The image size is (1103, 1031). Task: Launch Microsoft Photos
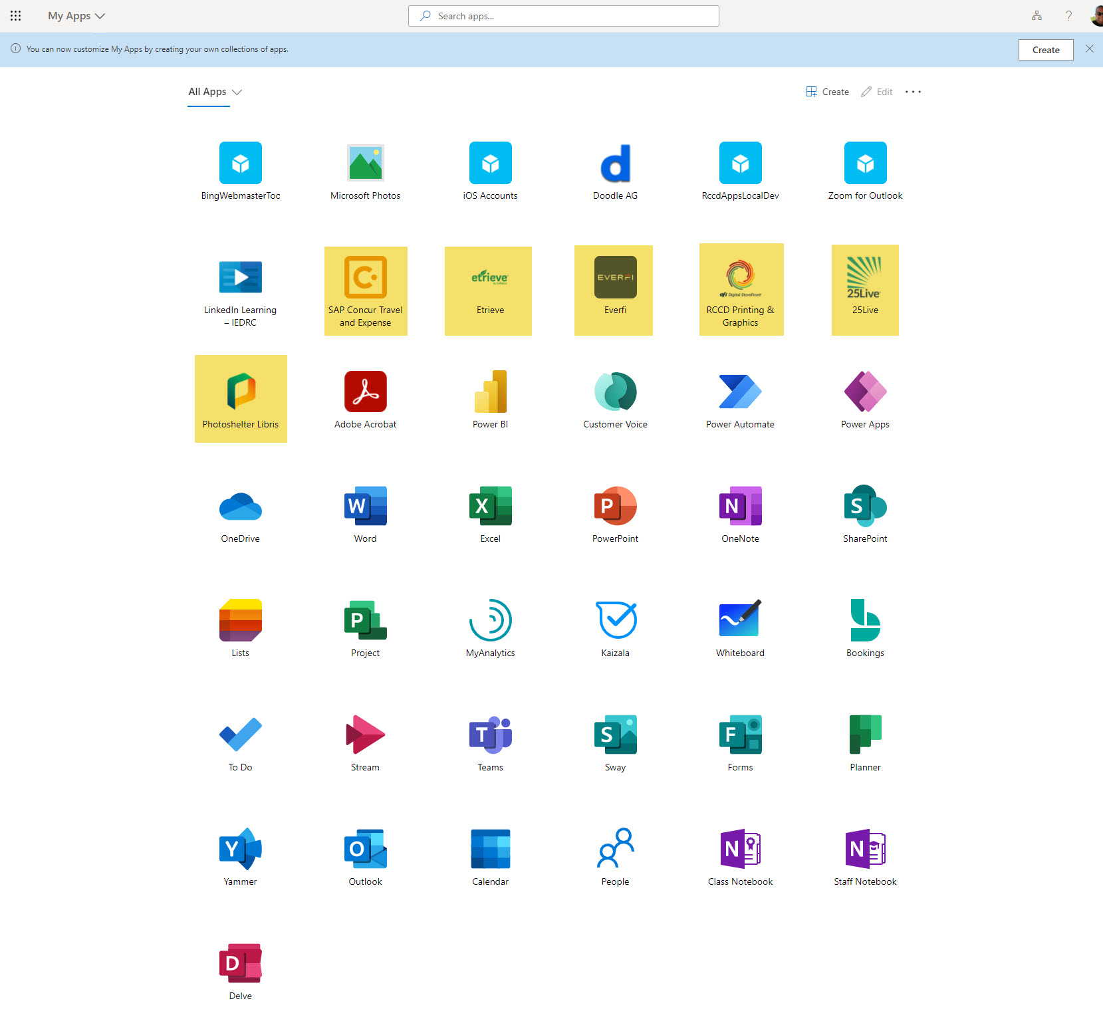[366, 172]
